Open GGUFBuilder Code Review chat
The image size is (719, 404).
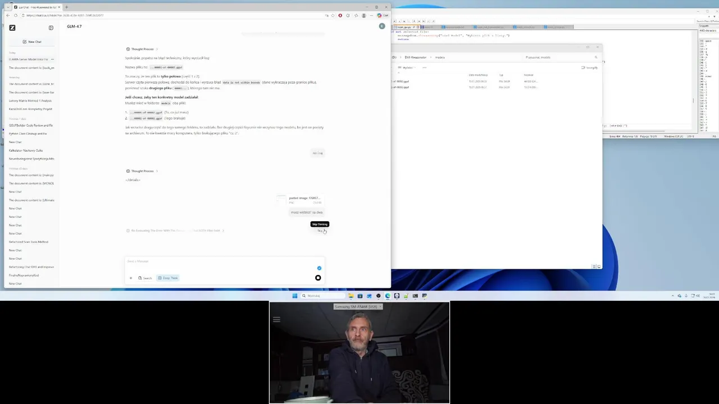pyautogui.click(x=30, y=125)
